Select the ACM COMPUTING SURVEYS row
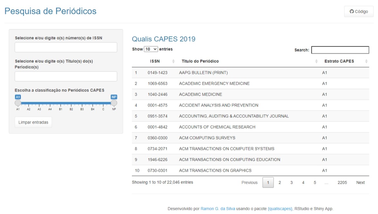 (207, 138)
